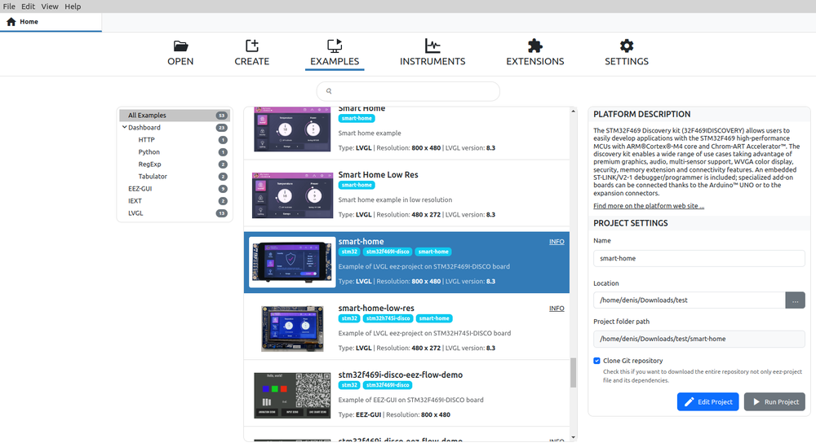Click the SETTINGS gear icon
The image size is (816, 447).
pos(627,46)
